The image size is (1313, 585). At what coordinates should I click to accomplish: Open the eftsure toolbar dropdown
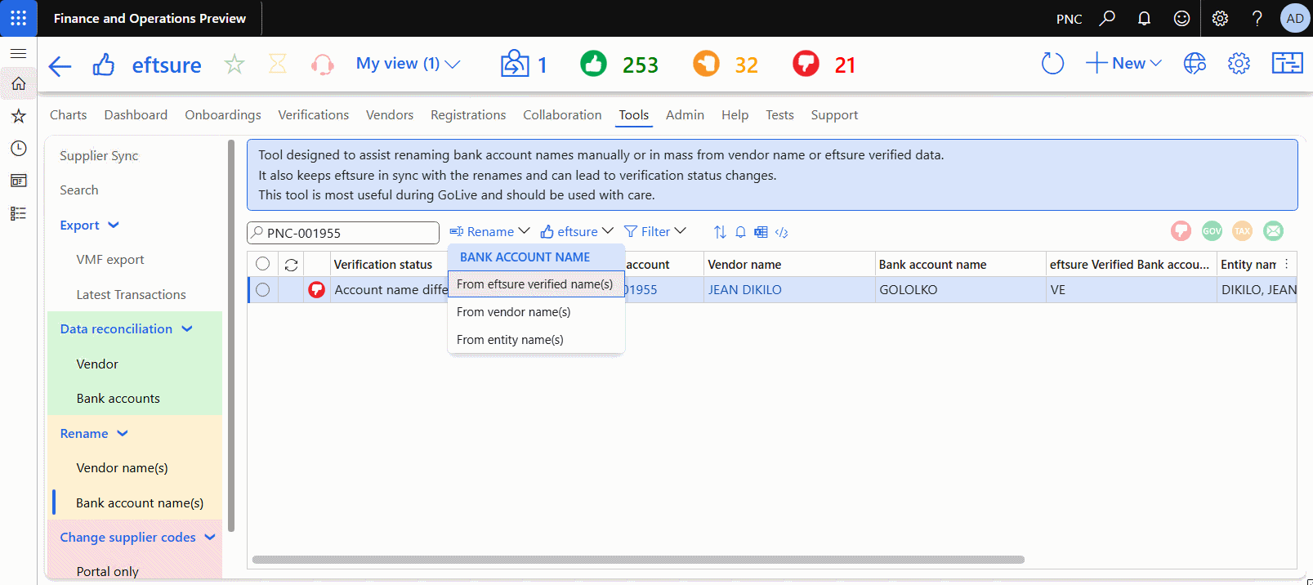577,232
